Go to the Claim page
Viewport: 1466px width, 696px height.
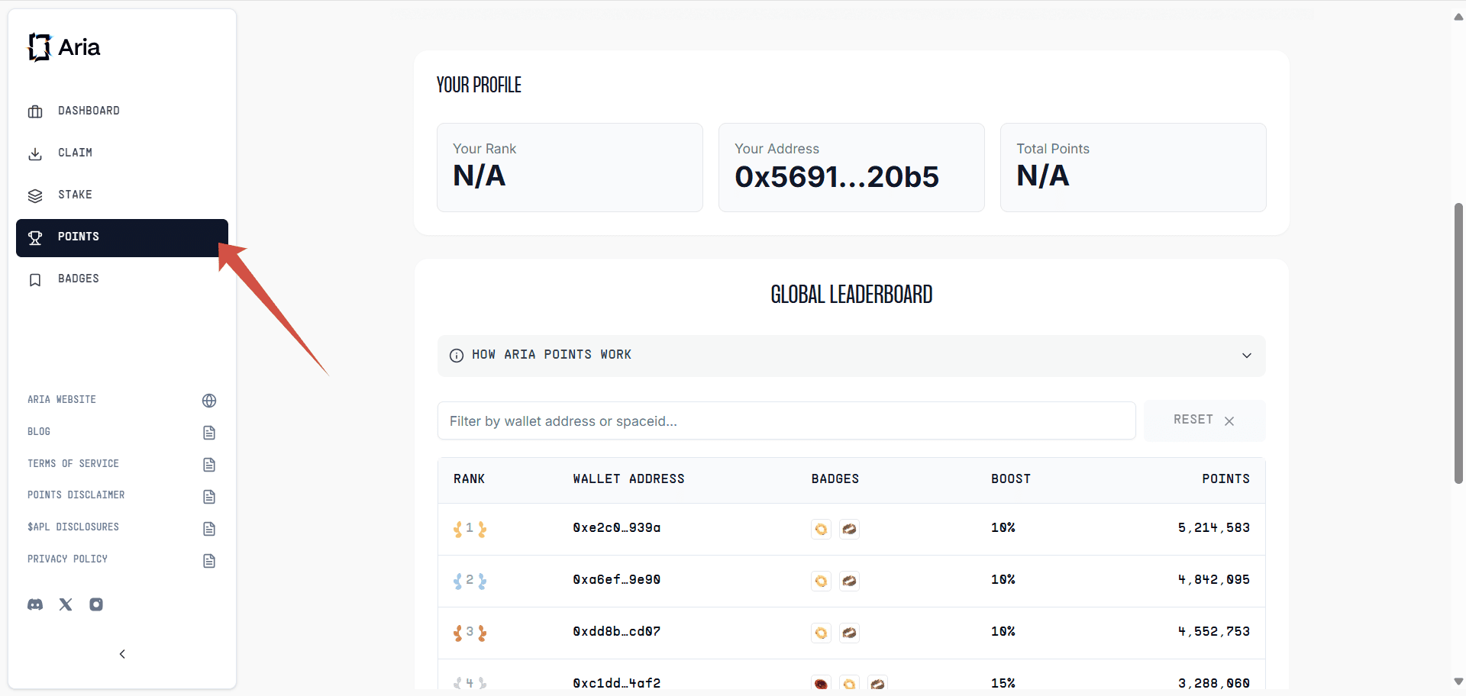click(75, 153)
